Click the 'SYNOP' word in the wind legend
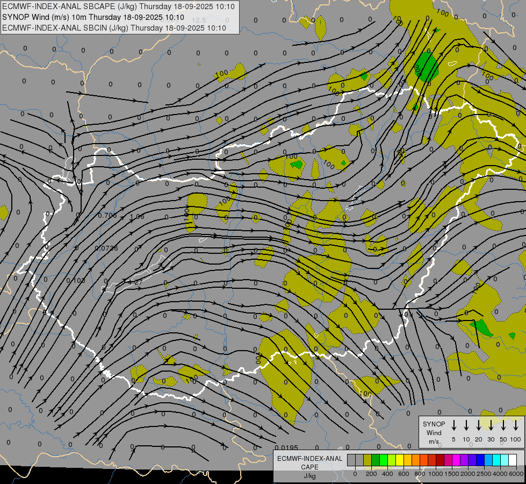This screenshot has height=484, width=526. pyautogui.click(x=434, y=424)
